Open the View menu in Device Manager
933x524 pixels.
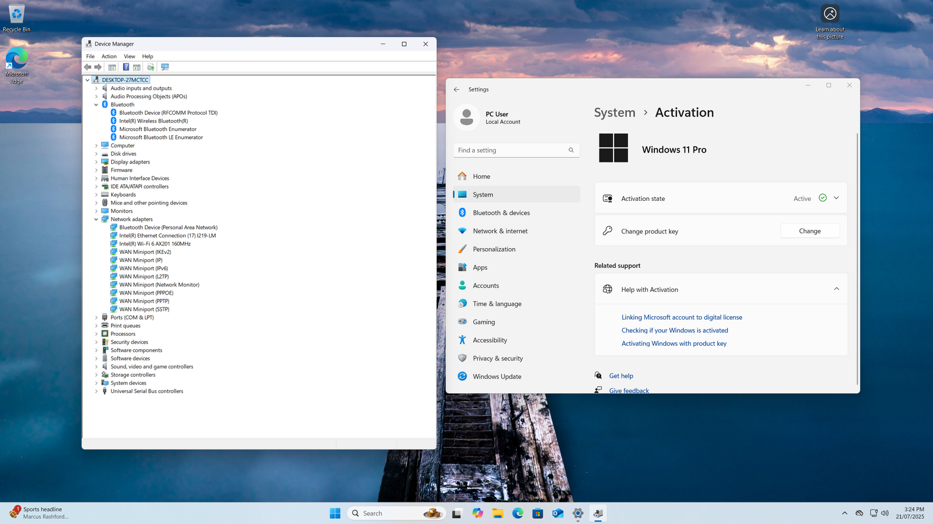[x=129, y=56]
